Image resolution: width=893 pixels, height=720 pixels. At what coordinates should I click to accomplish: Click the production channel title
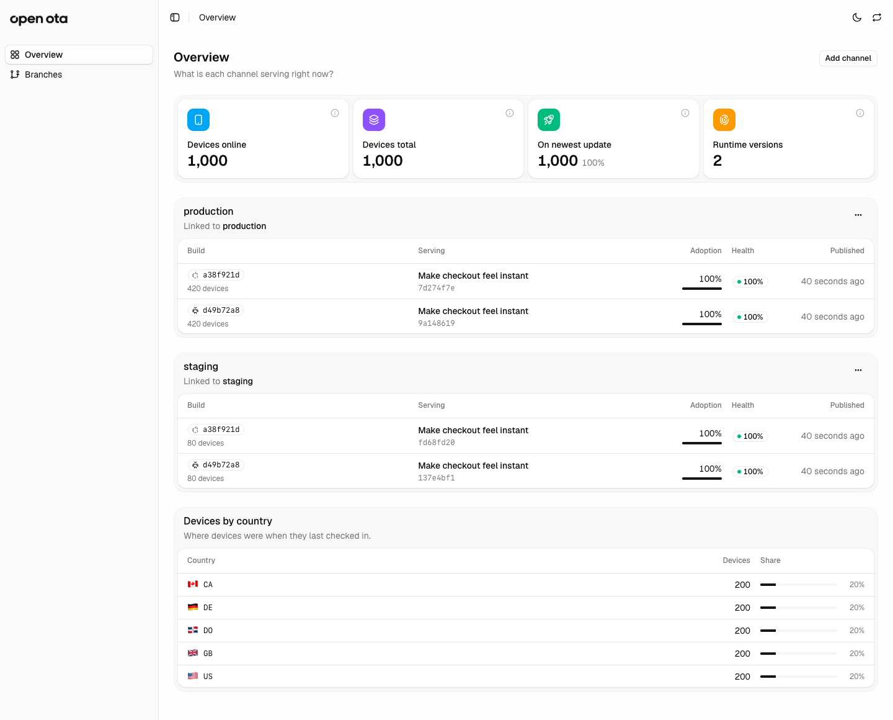[208, 211]
